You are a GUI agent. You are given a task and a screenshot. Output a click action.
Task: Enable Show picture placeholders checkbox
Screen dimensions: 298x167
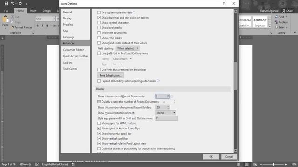pyautogui.click(x=99, y=13)
